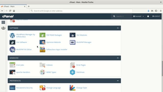Open a new browser tab
Image resolution: width=163 pixels, height=92 pixels.
pos(29,6)
